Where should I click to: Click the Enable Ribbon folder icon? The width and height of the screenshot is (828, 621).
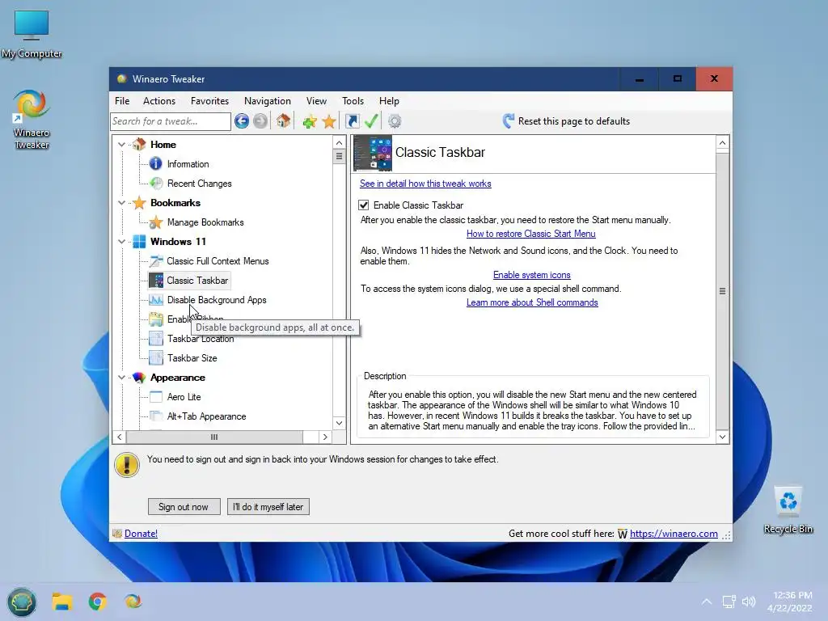pyautogui.click(x=156, y=319)
